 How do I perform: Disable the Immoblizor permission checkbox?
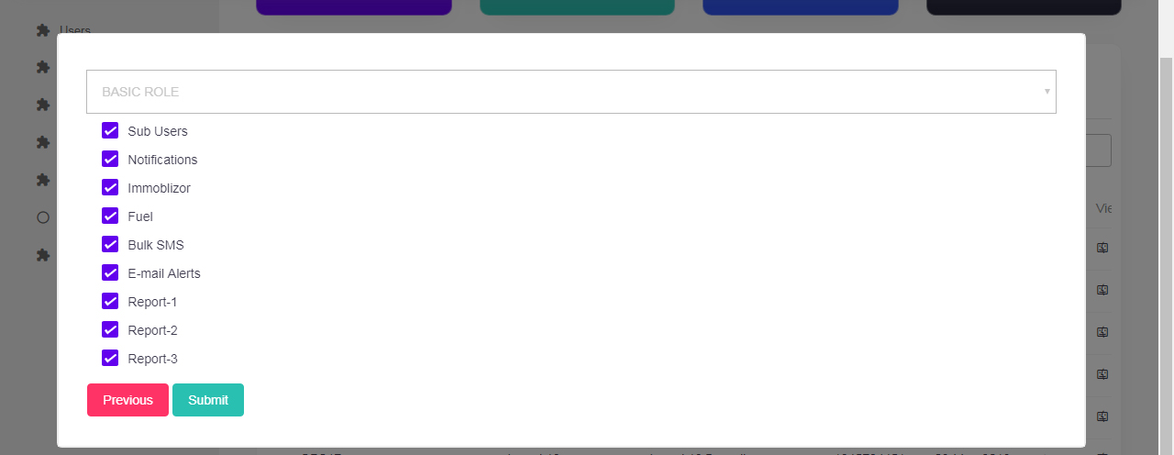pos(110,187)
